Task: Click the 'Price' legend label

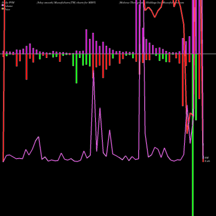Action: coord(7,10)
